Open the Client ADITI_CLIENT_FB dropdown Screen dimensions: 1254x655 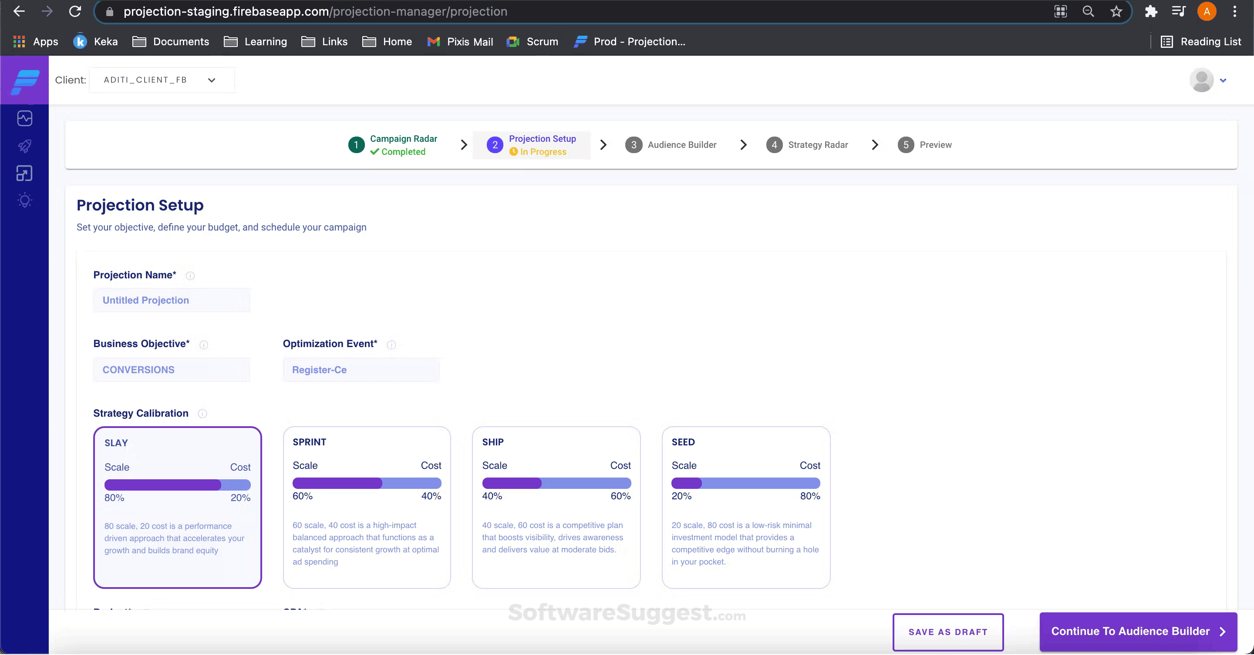point(162,80)
